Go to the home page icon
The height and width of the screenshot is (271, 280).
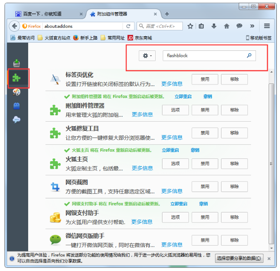click(x=226, y=26)
